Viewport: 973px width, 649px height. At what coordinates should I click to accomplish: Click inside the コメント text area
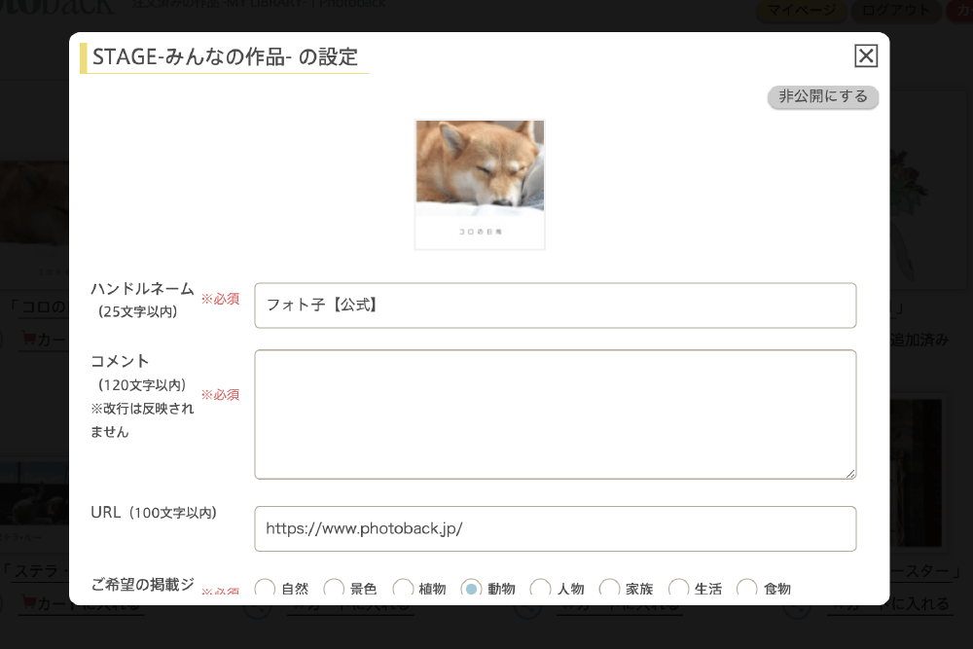click(x=555, y=414)
